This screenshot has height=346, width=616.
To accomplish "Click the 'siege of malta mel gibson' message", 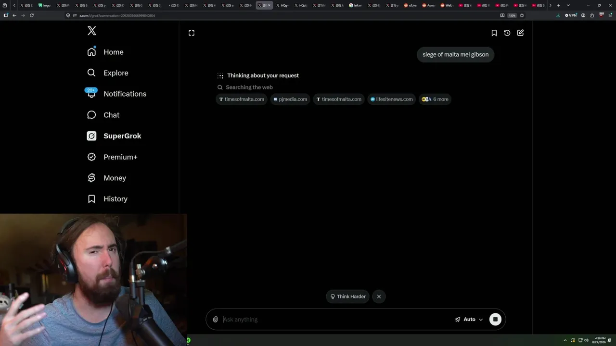I will 455,55.
